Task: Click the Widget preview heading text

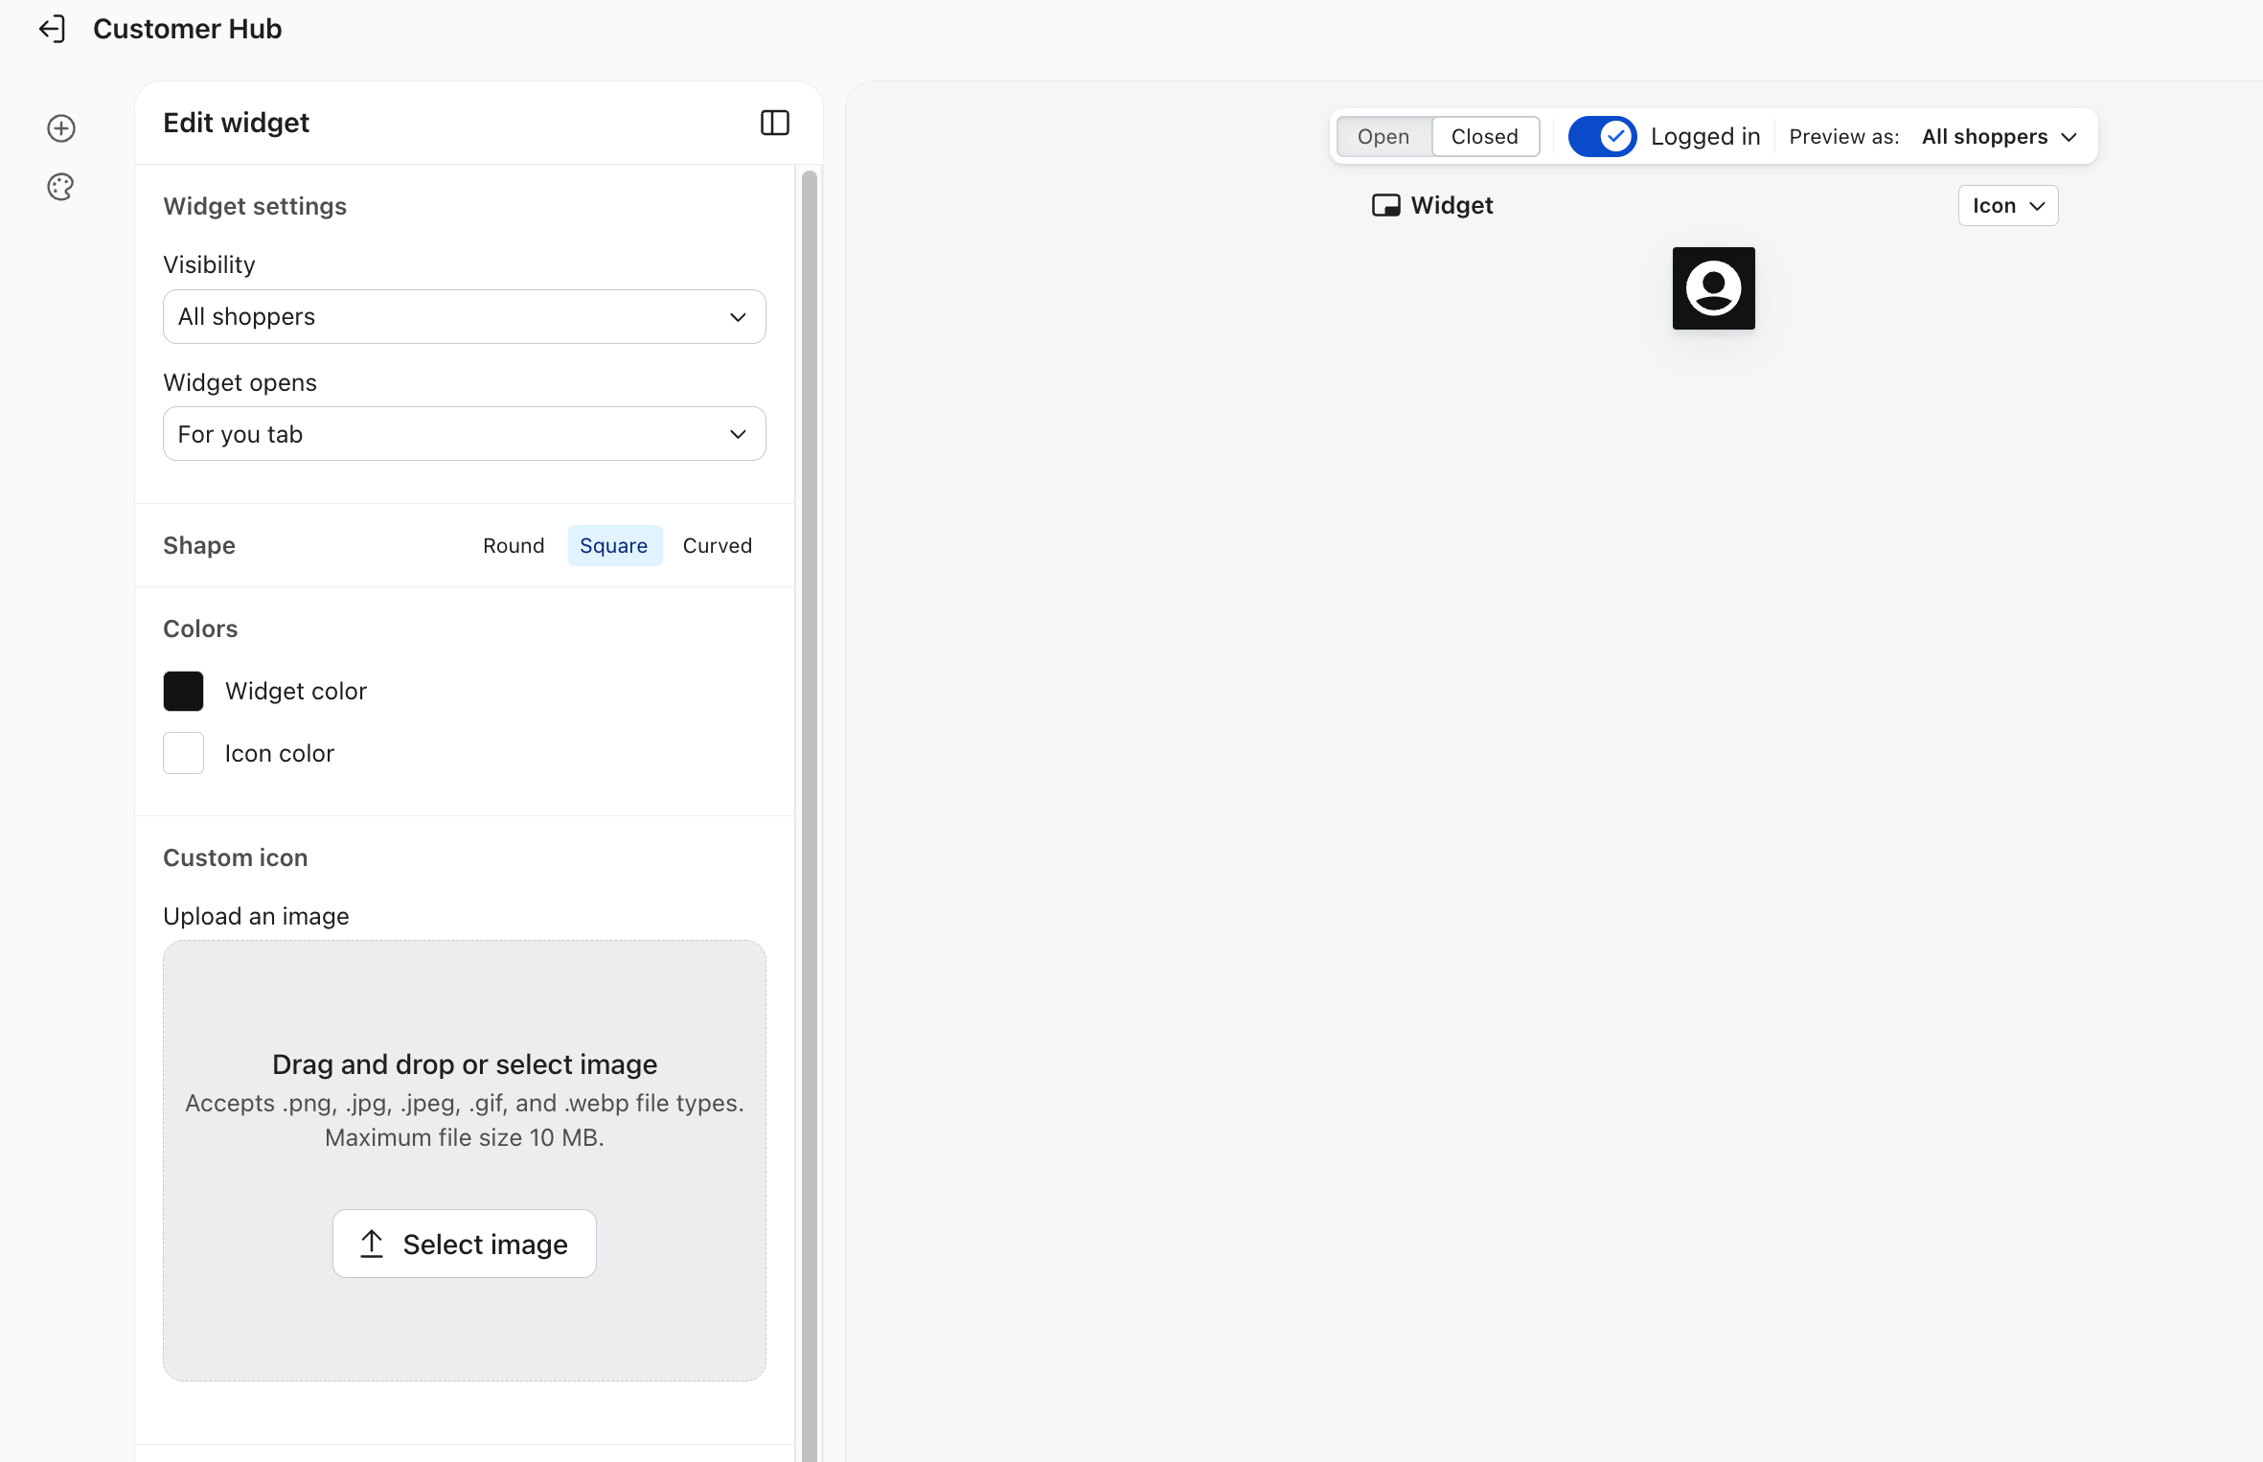Action: click(1452, 205)
